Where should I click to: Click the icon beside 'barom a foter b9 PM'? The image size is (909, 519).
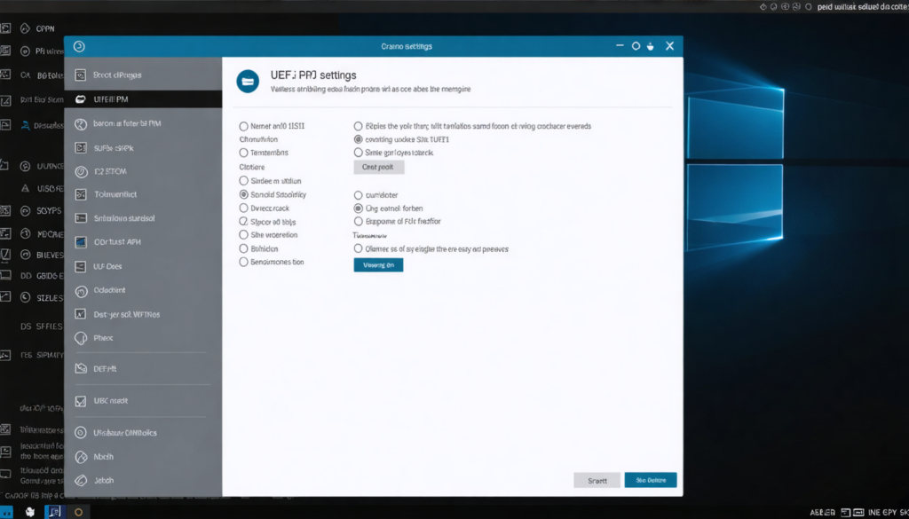[x=81, y=124]
